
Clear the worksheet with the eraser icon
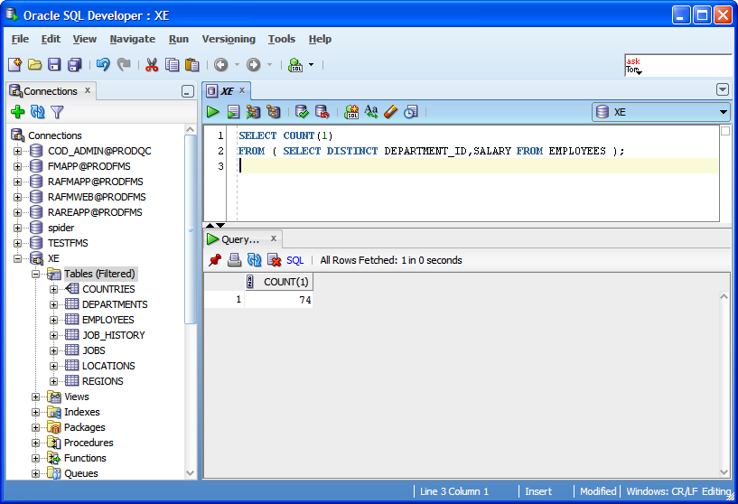(390, 112)
